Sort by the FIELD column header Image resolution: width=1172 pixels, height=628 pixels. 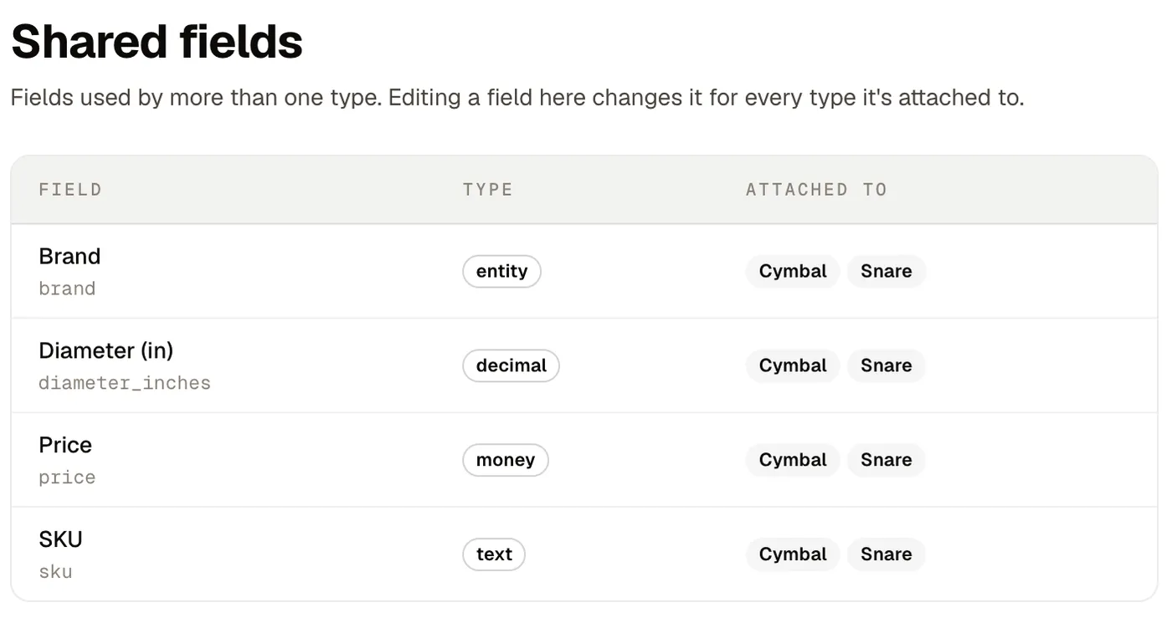pyautogui.click(x=70, y=190)
